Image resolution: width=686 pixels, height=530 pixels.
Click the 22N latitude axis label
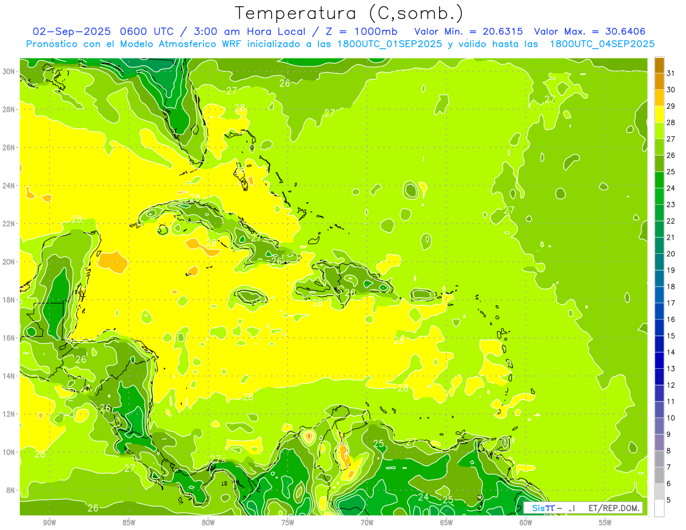10,224
